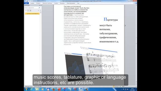
Task: Click the Word application icon in title bar
Action: pos(25,1)
